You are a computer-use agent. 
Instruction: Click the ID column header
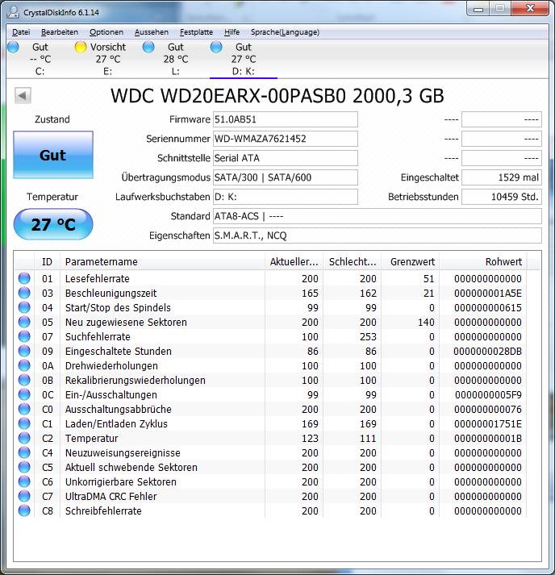(48, 262)
